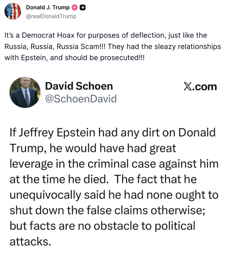This screenshot has height=259, width=232.
Task: Click the final word "attacks."
Action: 29,242
